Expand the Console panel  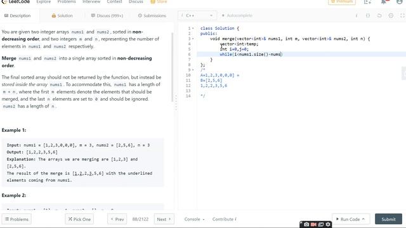point(194,219)
